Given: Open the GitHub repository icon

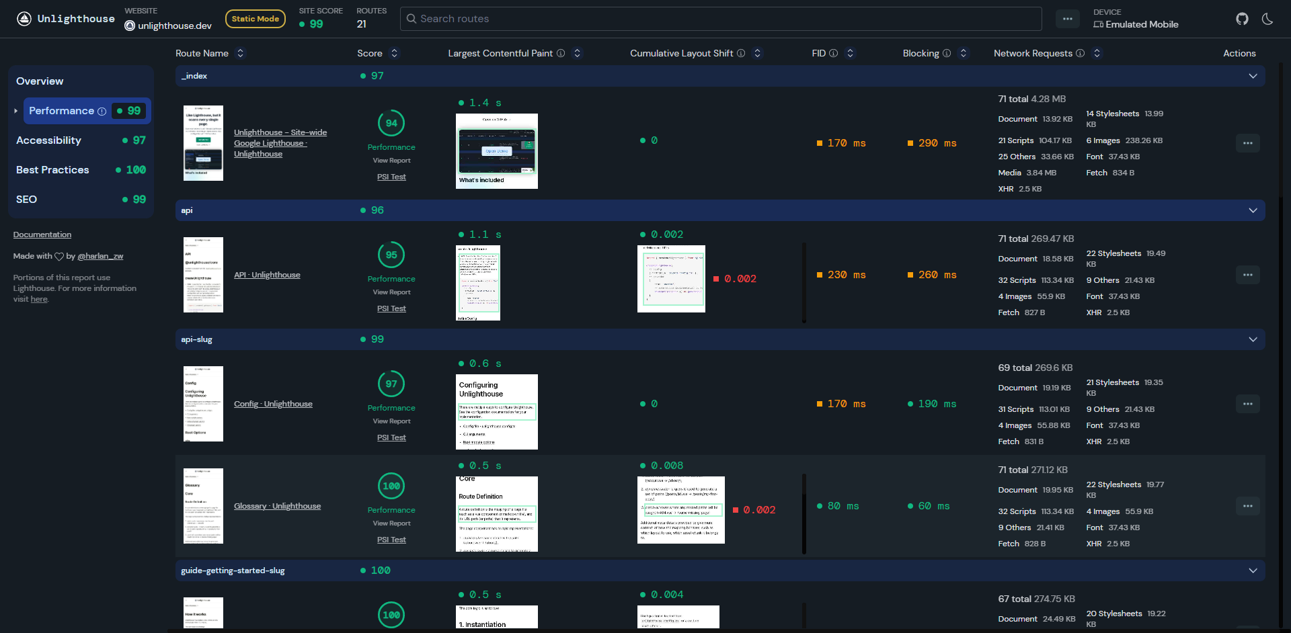Looking at the screenshot, I should 1242,19.
